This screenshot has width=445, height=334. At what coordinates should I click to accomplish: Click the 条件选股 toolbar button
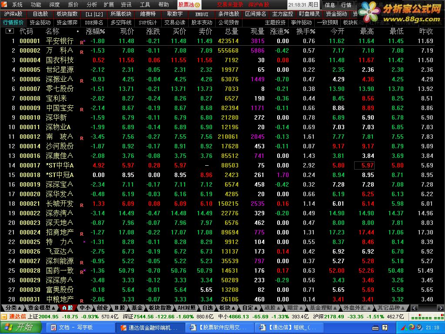coord(229,14)
